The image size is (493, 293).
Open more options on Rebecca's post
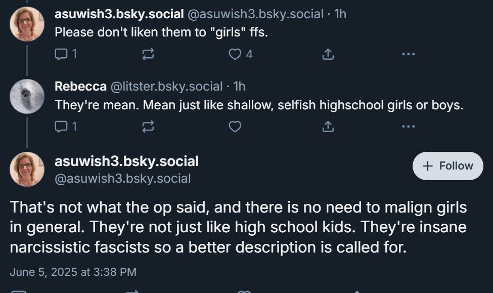[x=408, y=127]
